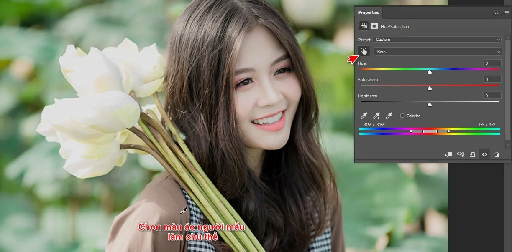Clip adjustment to the layer below

tap(448, 154)
